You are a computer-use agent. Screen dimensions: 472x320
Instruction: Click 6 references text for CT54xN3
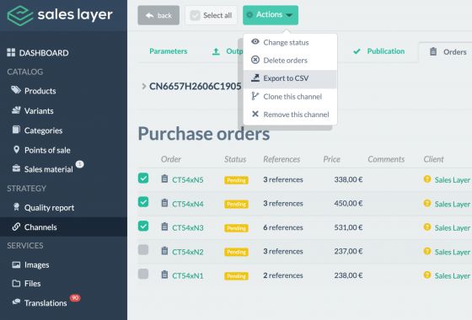click(283, 227)
